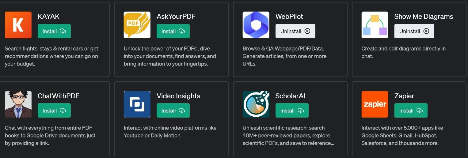Uninstall the Show Me Diagrams plugin
468x158 pixels.
point(414,31)
